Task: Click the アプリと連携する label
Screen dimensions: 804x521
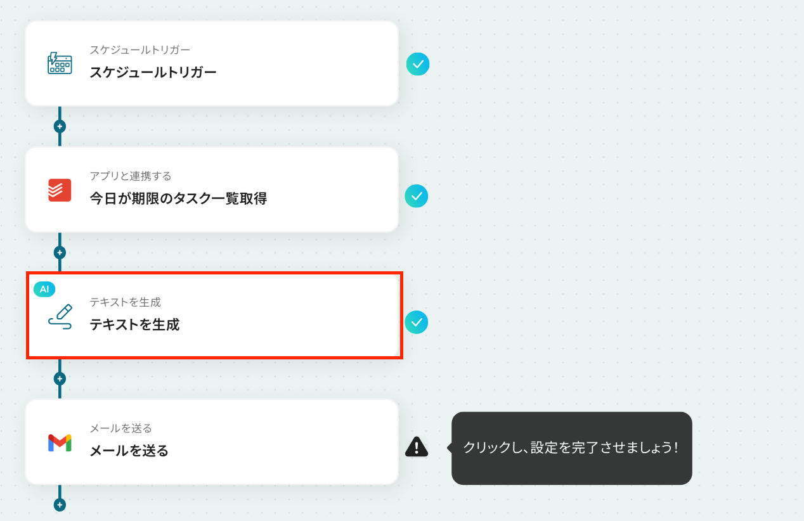Action: click(x=131, y=176)
